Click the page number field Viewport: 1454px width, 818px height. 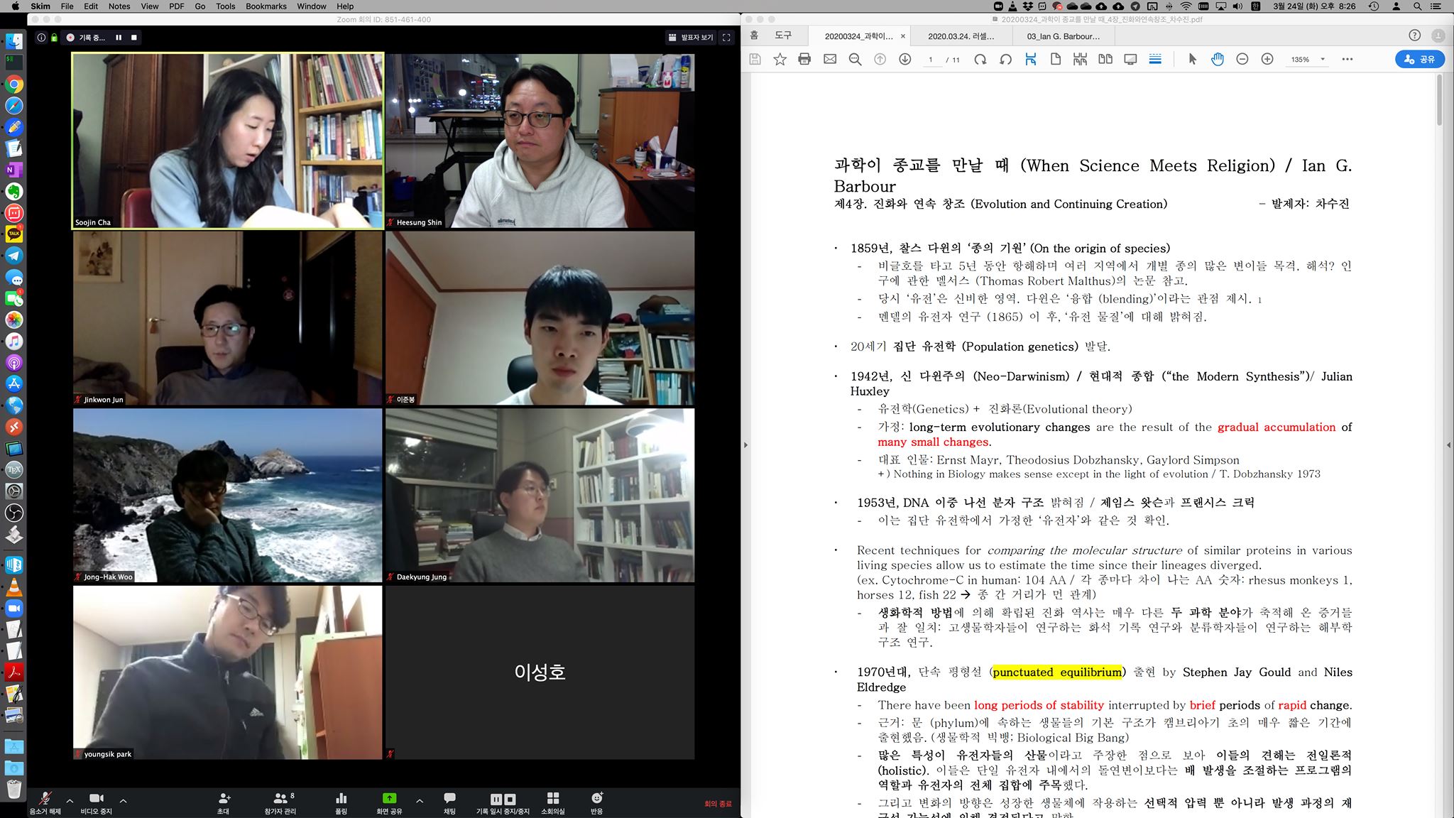point(931,60)
